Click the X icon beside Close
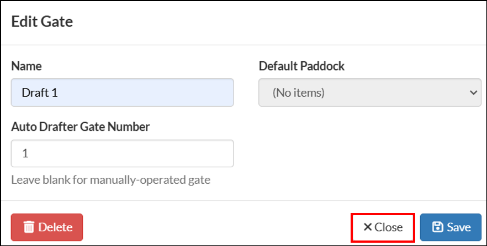Image resolution: width=487 pixels, height=246 pixels. [367, 227]
